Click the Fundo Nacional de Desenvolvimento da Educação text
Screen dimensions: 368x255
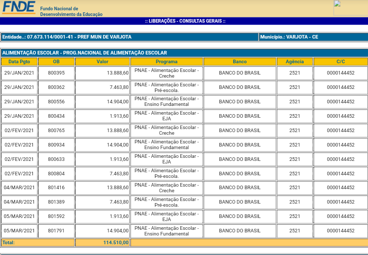(x=72, y=11)
